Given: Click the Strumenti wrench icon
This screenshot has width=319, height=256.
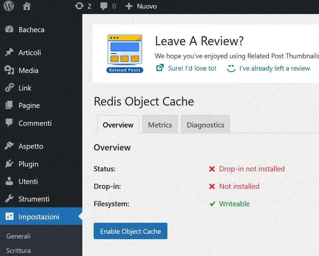Looking at the screenshot, I should pos(9,198).
